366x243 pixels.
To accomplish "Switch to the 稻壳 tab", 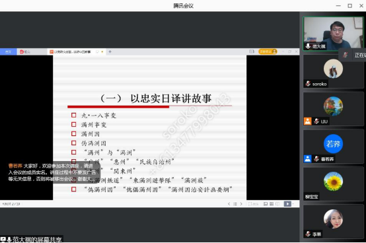I will 25,52.
